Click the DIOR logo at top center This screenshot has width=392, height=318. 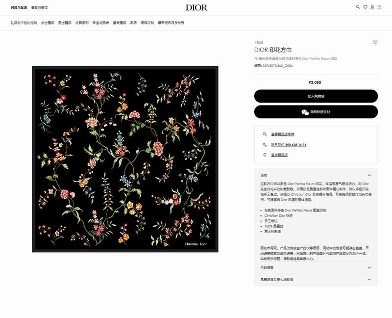(196, 8)
